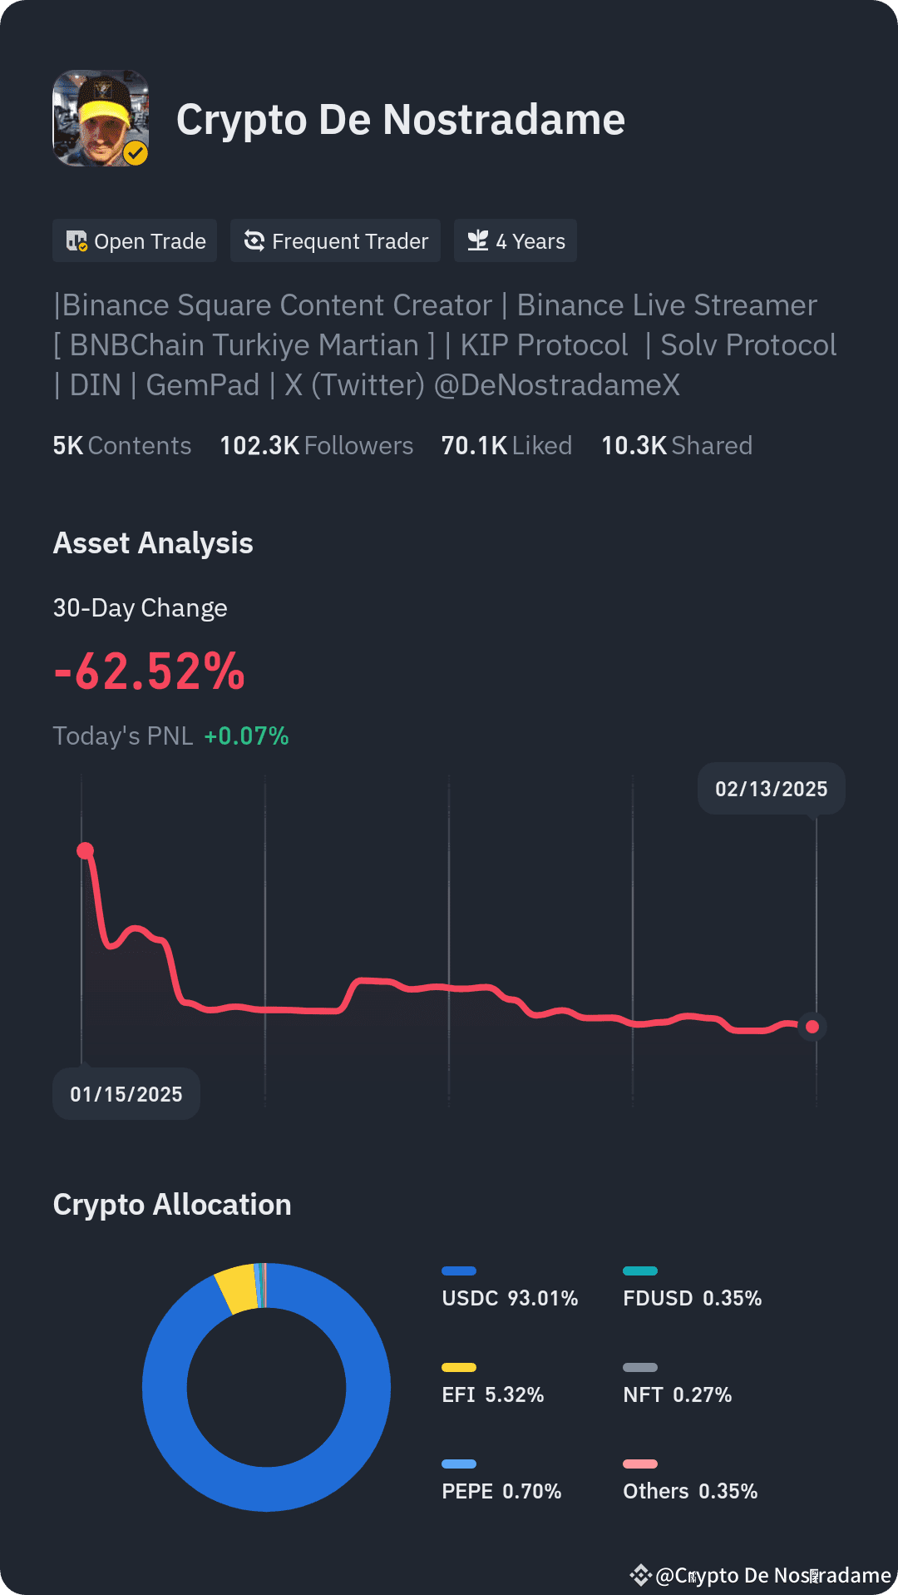
Task: Expand the 02/13/2025 date tooltip
Action: 770,788
